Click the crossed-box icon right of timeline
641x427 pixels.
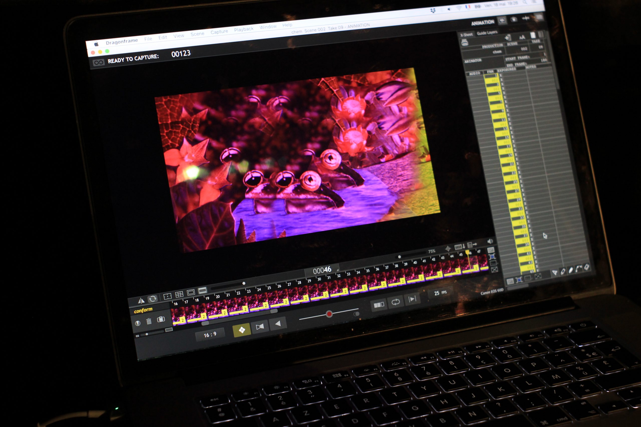pyautogui.click(x=495, y=270)
